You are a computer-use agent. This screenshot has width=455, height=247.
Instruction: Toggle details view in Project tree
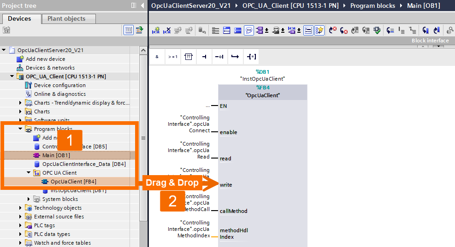pos(129,30)
